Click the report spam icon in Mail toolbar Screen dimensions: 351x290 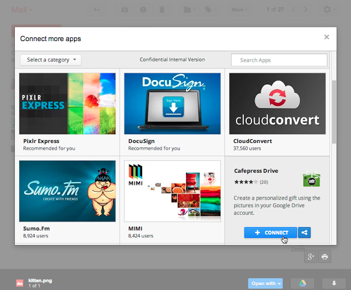[143, 10]
